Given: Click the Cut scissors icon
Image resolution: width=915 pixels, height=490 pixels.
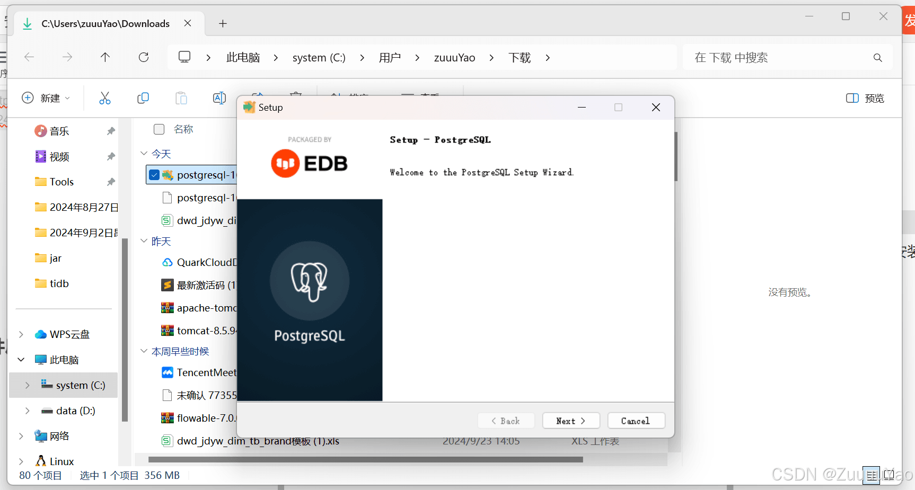Looking at the screenshot, I should 105,98.
